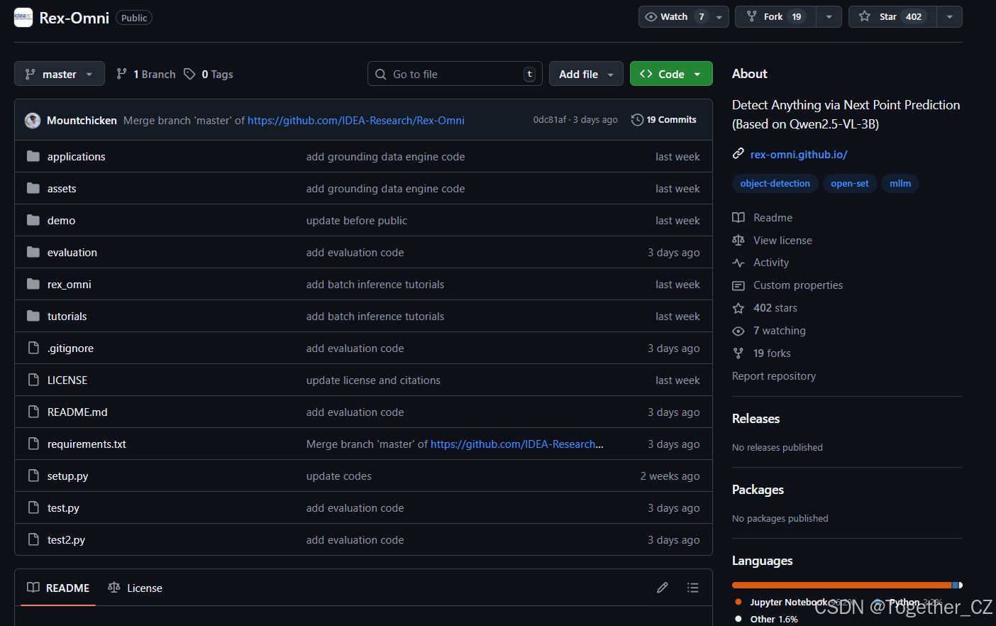
Task: Click the commits history clock icon
Action: tap(637, 120)
